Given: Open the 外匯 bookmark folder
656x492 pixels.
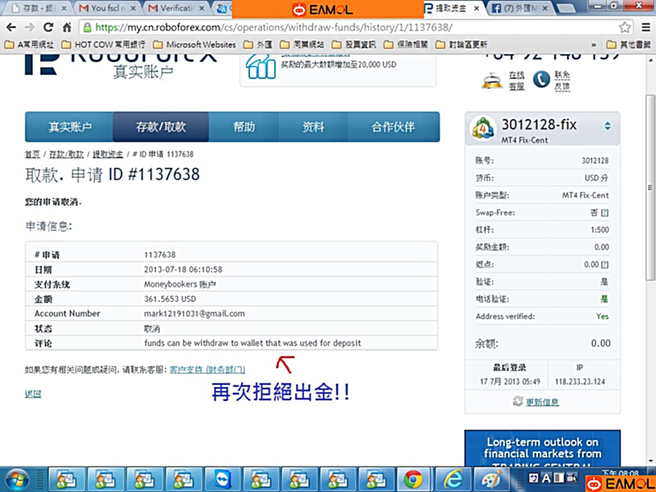Looking at the screenshot, I should [258, 44].
